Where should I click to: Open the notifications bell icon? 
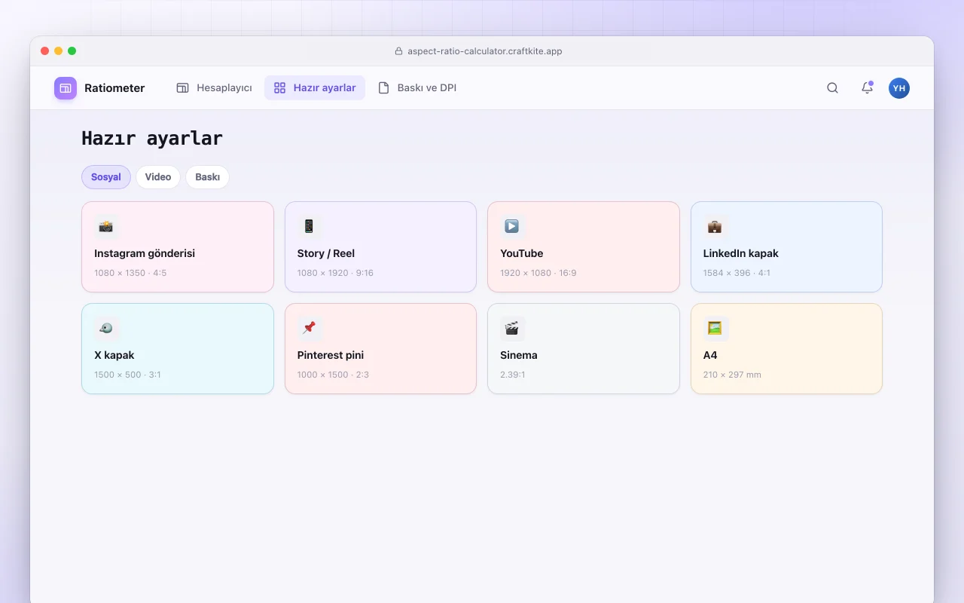tap(867, 88)
